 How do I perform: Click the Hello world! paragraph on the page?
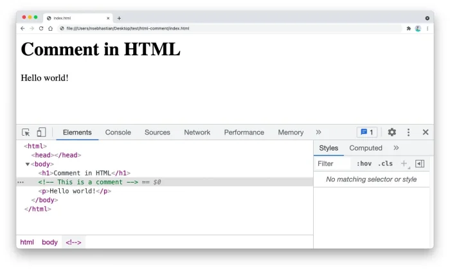point(44,78)
